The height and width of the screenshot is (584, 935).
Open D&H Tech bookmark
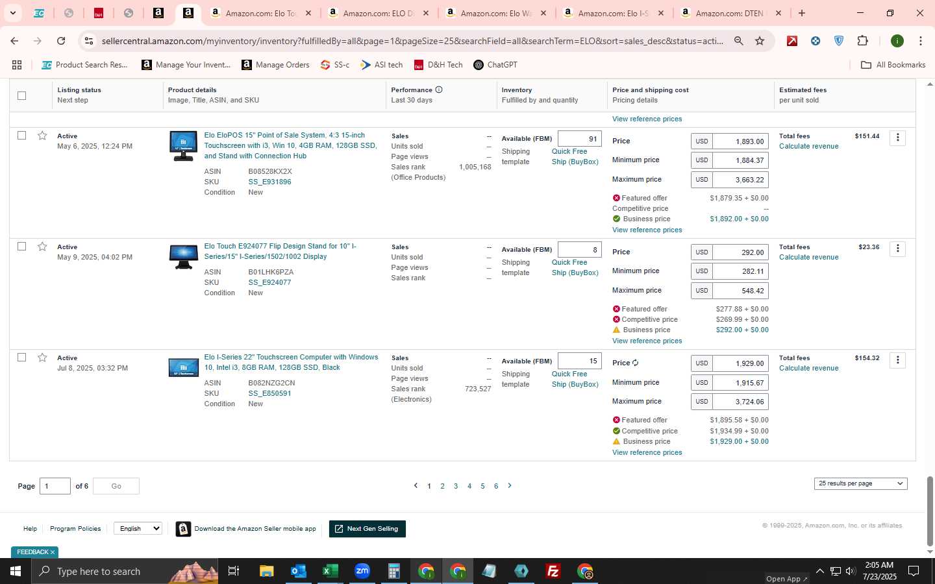(x=438, y=65)
